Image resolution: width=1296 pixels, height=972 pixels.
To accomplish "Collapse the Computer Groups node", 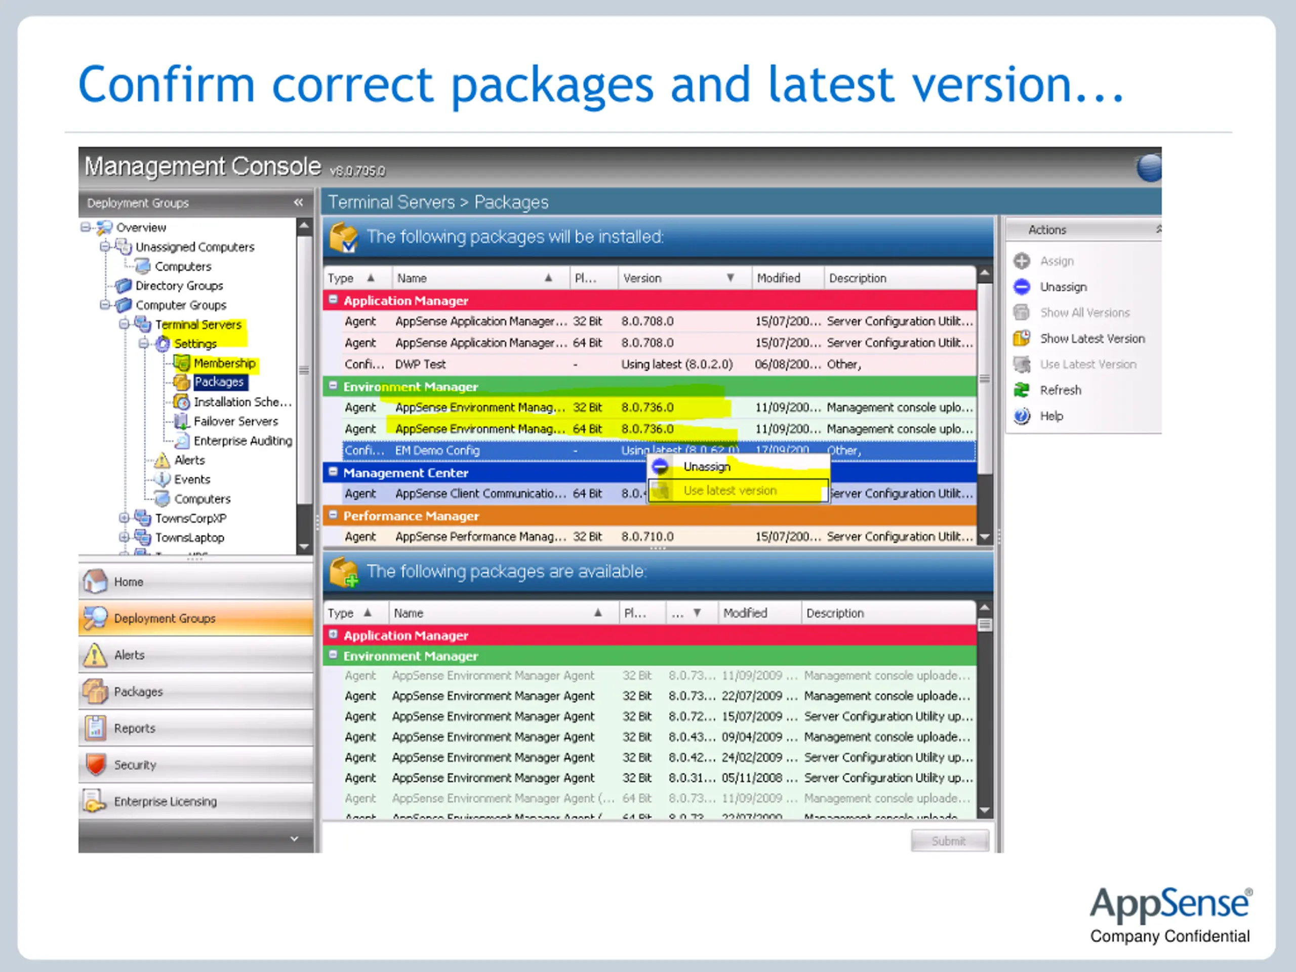I will click(105, 305).
